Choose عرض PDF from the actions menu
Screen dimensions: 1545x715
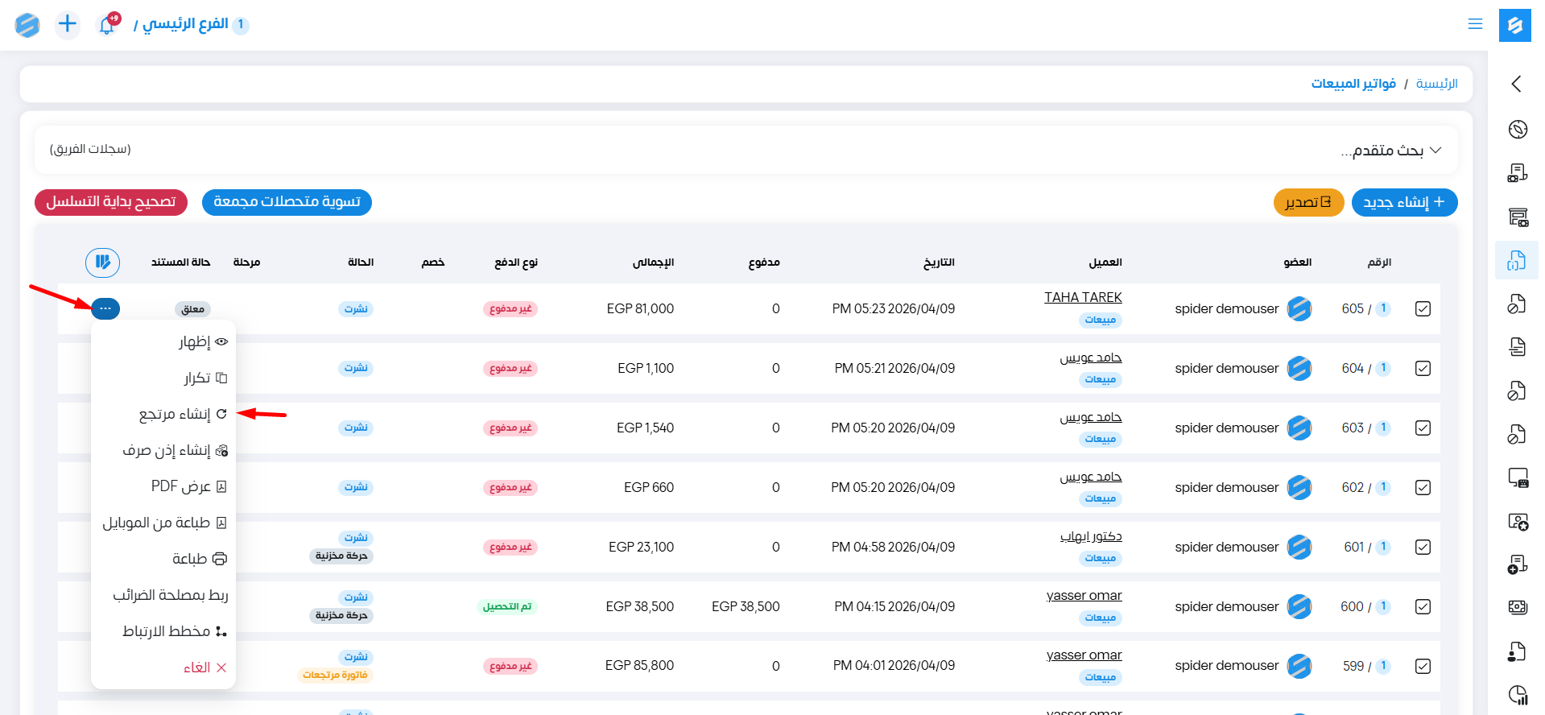pyautogui.click(x=163, y=486)
